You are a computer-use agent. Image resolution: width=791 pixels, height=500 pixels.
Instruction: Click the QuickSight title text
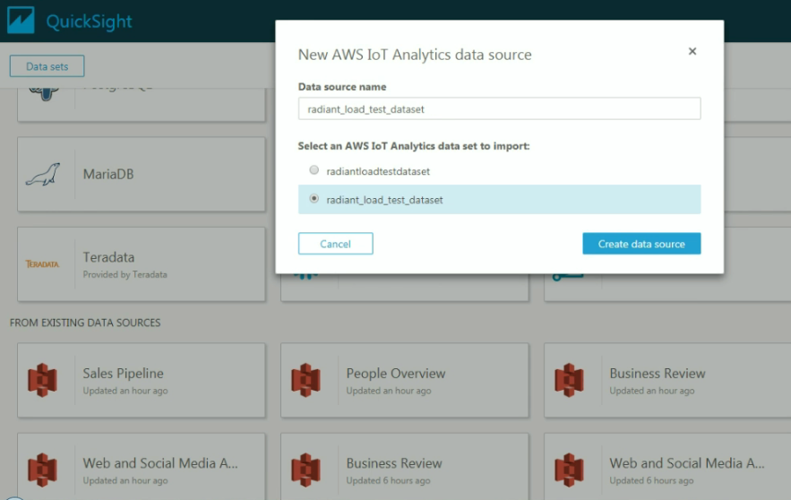[89, 22]
